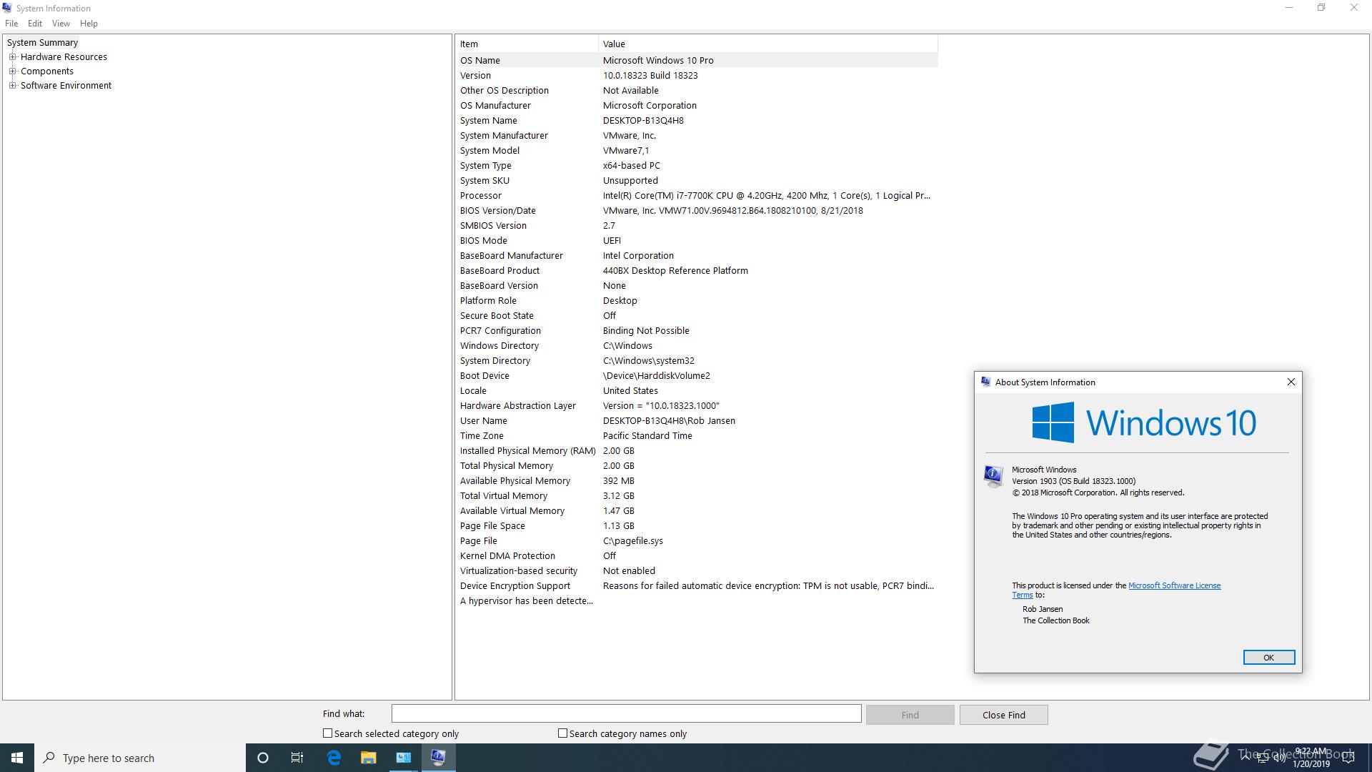
Task: Select the System Name row
Action: click(x=697, y=120)
